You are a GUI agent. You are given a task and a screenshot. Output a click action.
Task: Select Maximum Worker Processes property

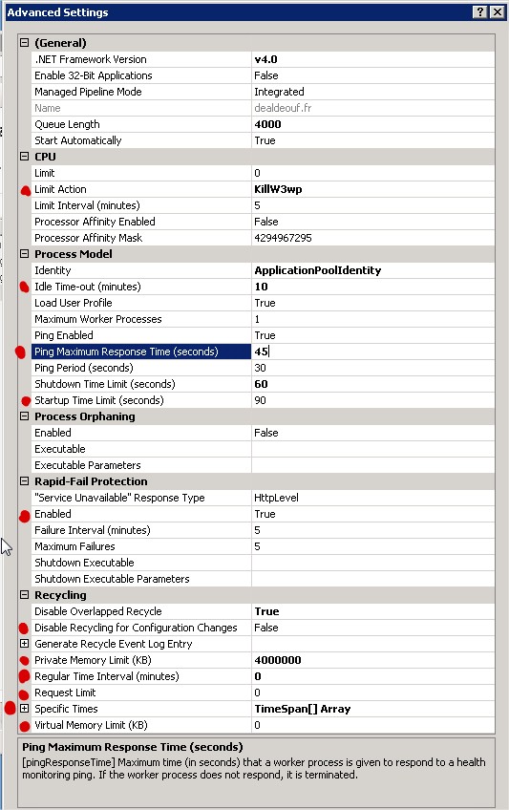pyautogui.click(x=141, y=319)
